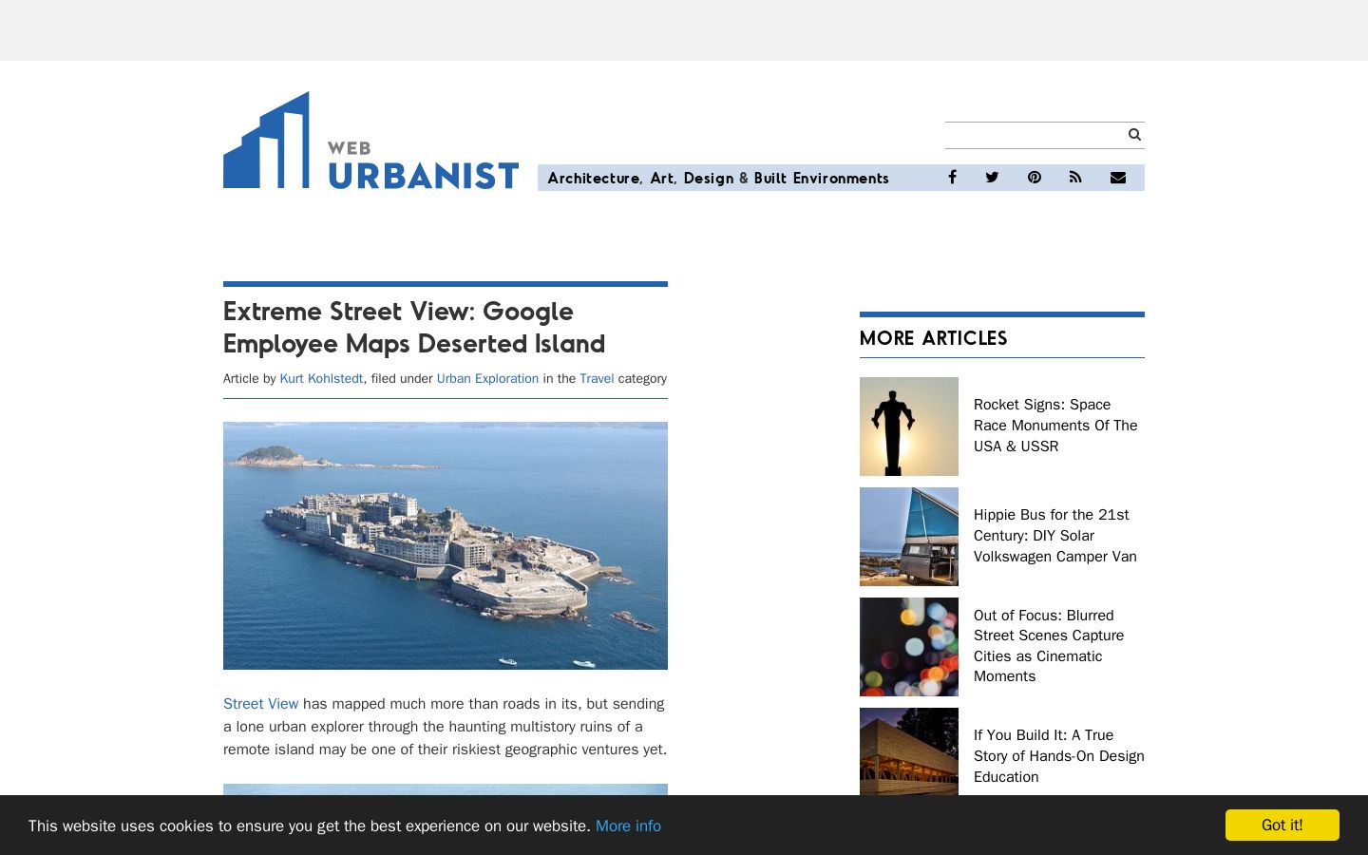Open the Travel category link
The height and width of the screenshot is (855, 1368).
pyautogui.click(x=597, y=378)
